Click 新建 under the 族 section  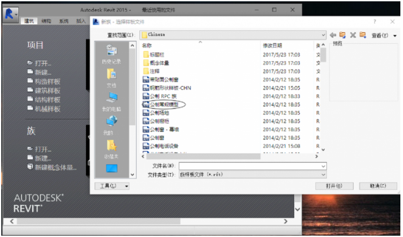pyautogui.click(x=39, y=158)
